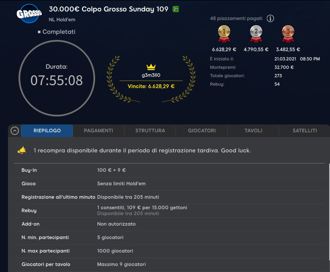Click second prize amount 4.790,55 €
The height and width of the screenshot is (272, 330).
256,50
